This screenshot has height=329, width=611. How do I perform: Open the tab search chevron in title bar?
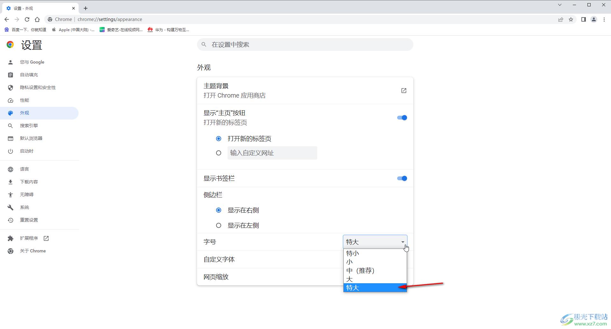click(x=560, y=5)
